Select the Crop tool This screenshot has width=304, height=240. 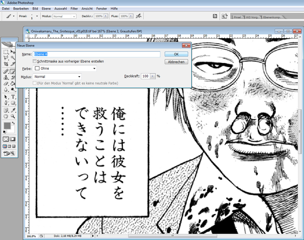tap(6, 64)
